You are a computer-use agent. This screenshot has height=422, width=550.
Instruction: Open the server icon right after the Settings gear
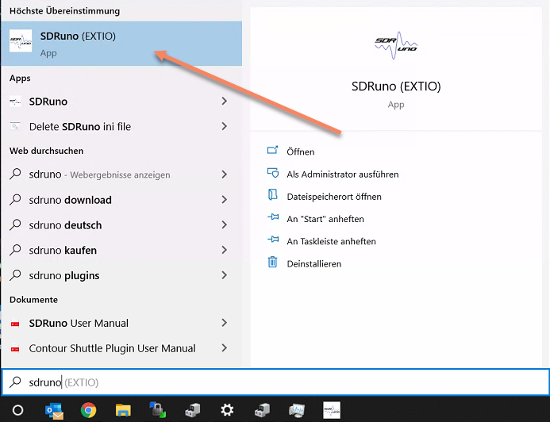tap(262, 410)
